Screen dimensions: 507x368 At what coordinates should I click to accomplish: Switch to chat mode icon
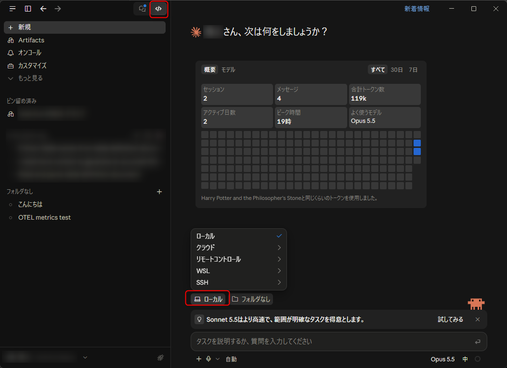(x=142, y=9)
